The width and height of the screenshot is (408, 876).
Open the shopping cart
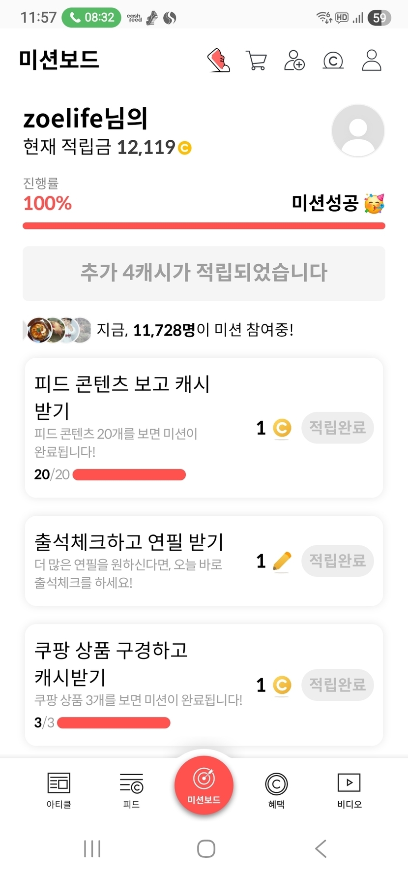(256, 61)
